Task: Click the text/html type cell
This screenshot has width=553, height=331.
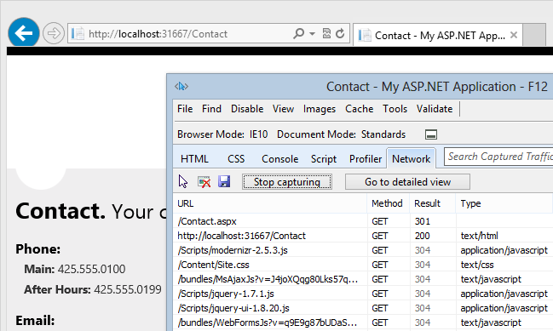Action: pos(479,236)
